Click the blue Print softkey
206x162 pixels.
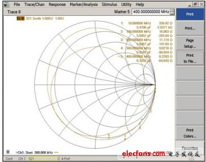pyautogui.click(x=190, y=14)
